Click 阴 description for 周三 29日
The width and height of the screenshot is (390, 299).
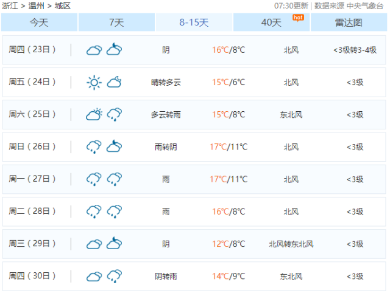166,244
